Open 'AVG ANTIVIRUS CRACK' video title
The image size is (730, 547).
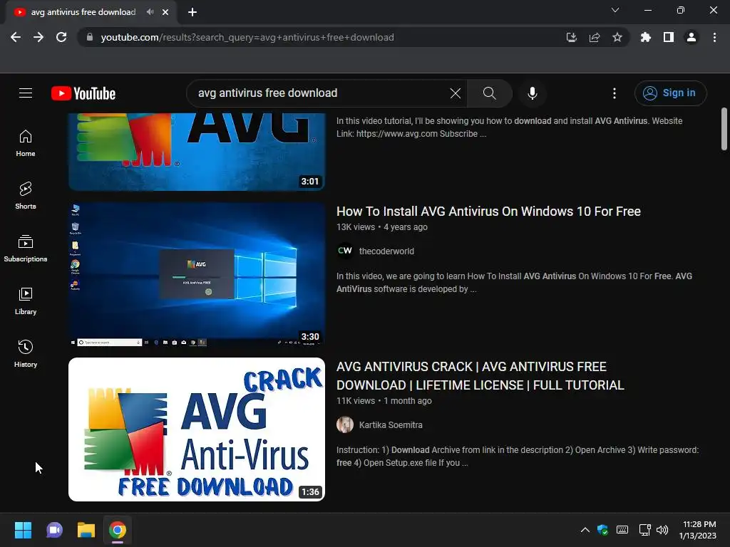[x=480, y=376]
